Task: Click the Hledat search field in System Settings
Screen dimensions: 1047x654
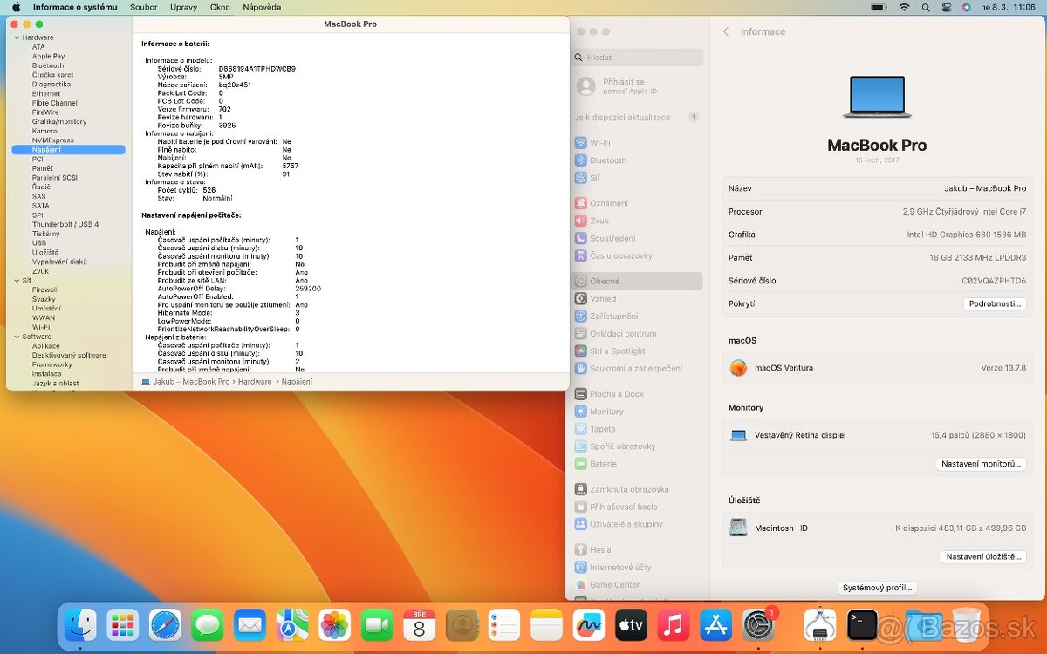Action: [x=637, y=57]
